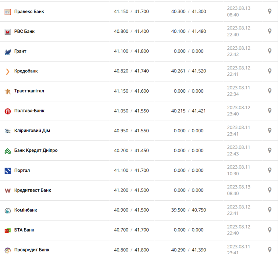Open map pin for БТА Банк
This screenshot has height=254, width=278.
270,230
